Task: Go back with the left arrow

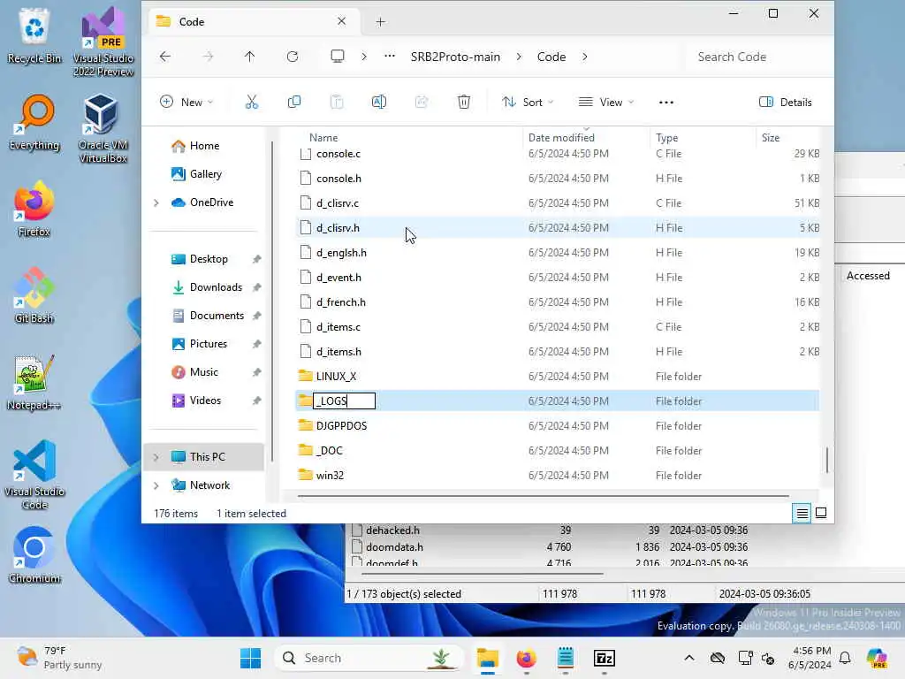Action: 165,57
